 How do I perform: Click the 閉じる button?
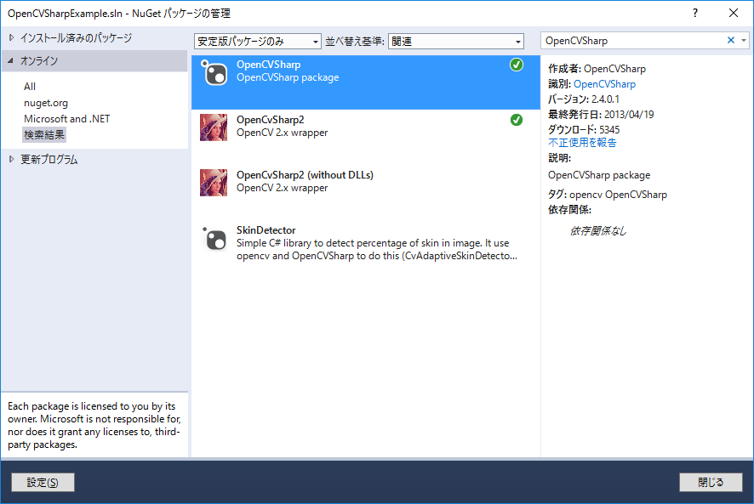coord(711,483)
